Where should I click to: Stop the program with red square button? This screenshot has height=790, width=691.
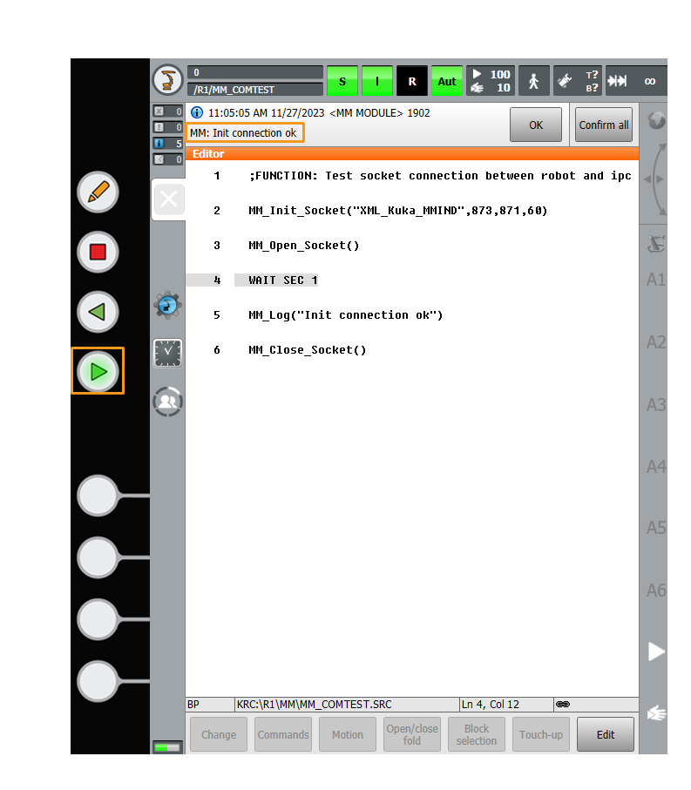click(98, 252)
